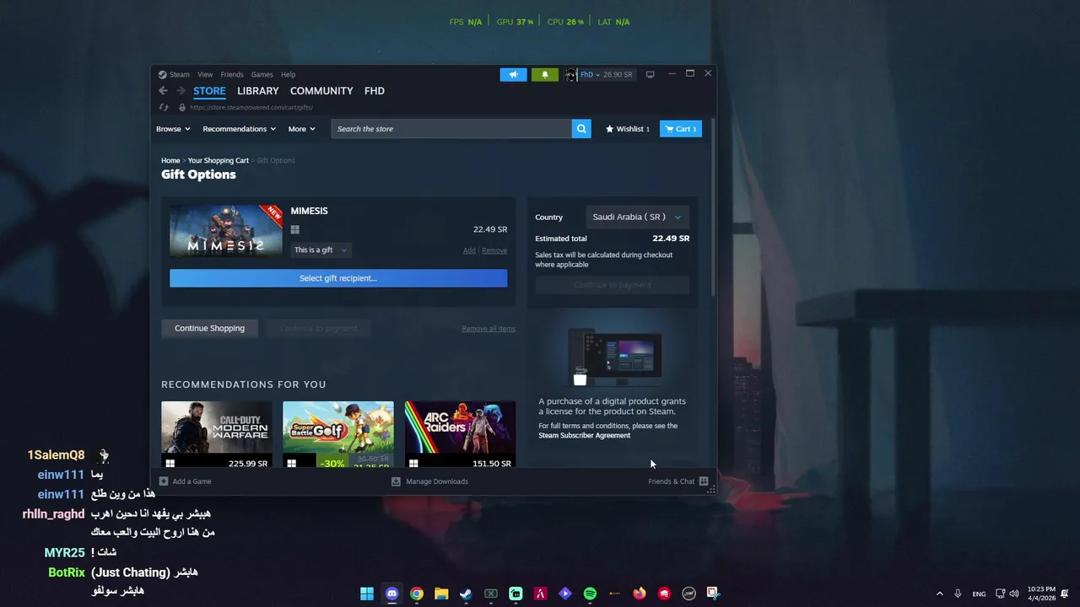Open the Wishlist star link
Screen dimensions: 1080x607
627,129
